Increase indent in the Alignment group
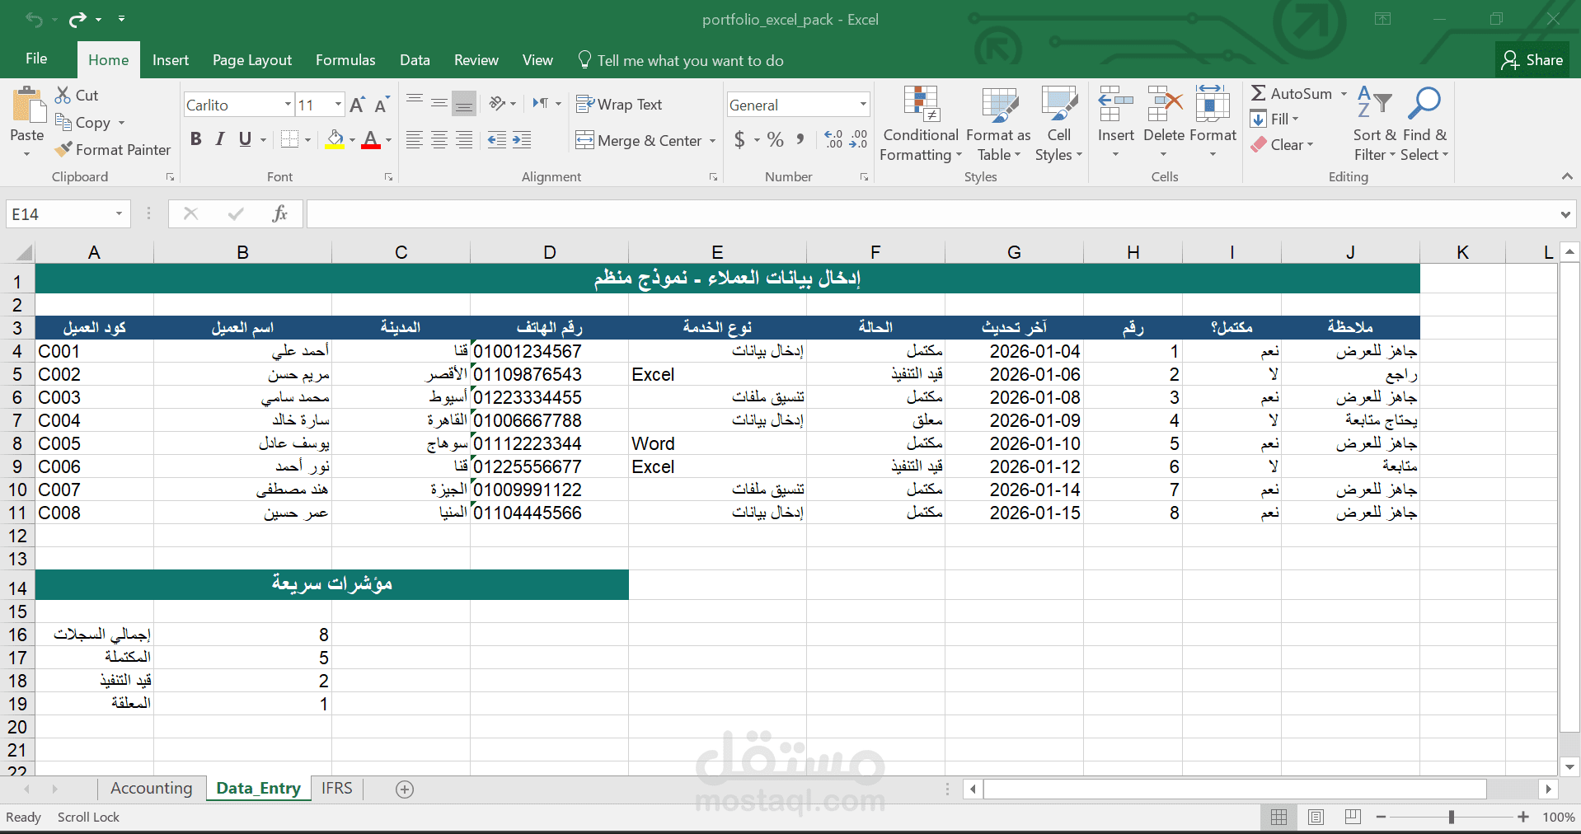The height and width of the screenshot is (834, 1581). 522,140
